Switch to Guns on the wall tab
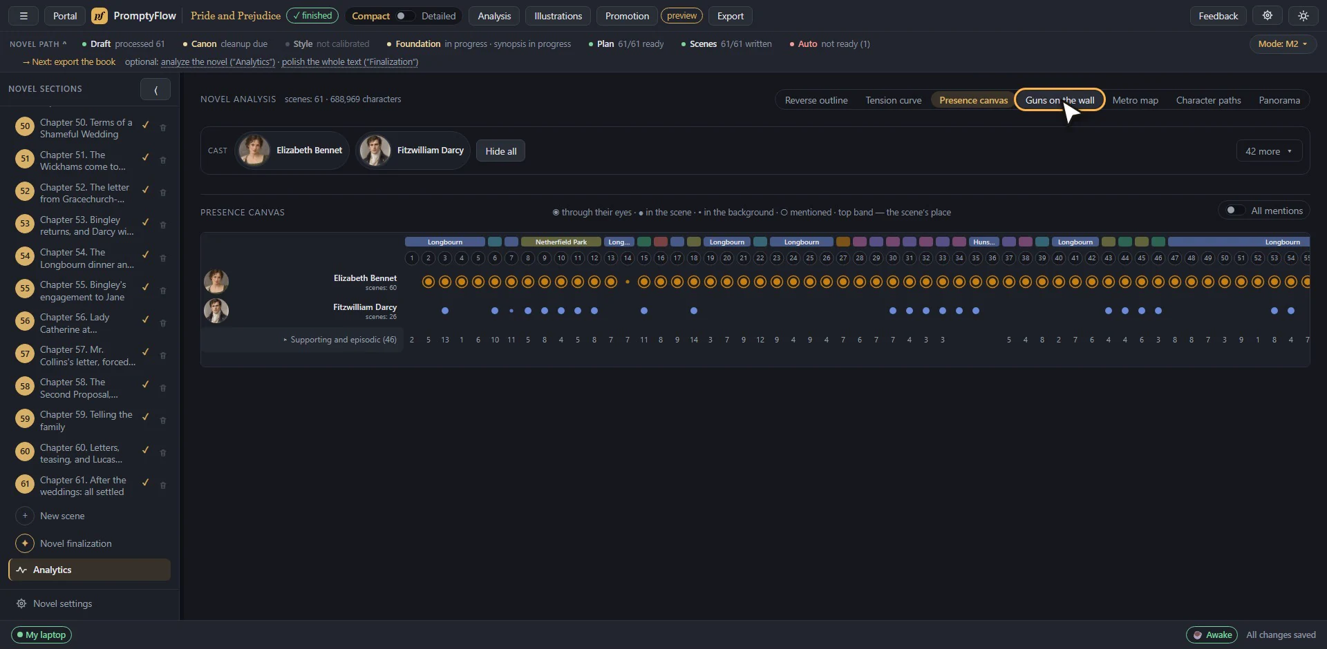Image resolution: width=1327 pixels, height=649 pixels. (1060, 100)
